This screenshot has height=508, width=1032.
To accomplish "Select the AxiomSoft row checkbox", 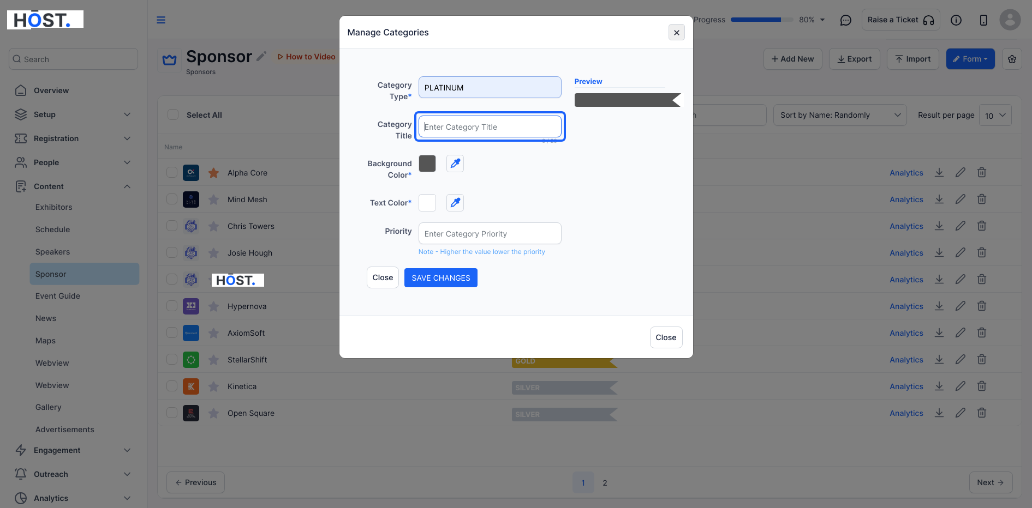I will pyautogui.click(x=172, y=333).
